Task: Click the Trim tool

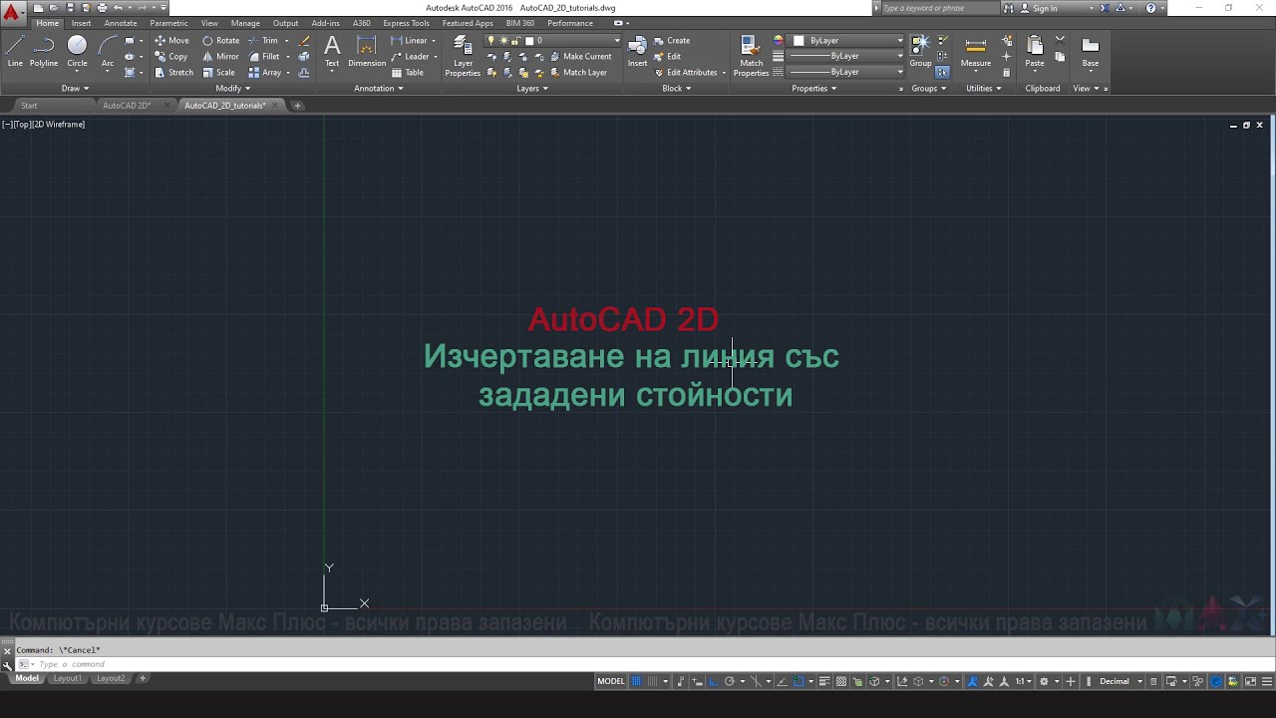Action: [263, 41]
